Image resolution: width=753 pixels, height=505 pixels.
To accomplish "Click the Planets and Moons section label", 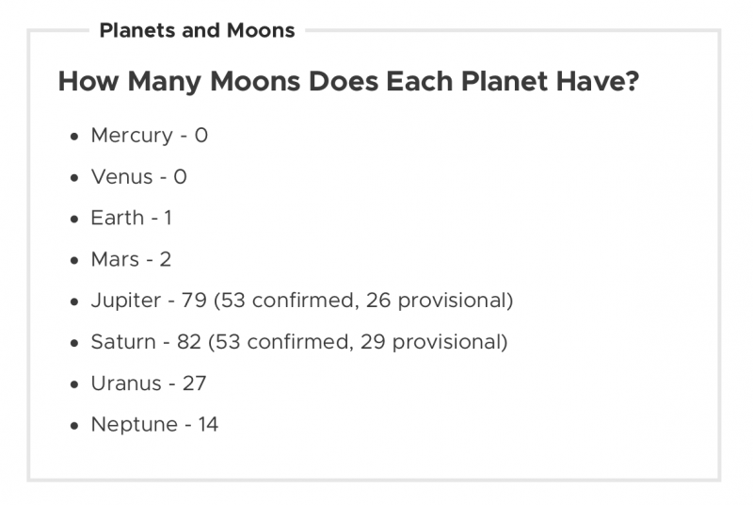I will [x=197, y=31].
